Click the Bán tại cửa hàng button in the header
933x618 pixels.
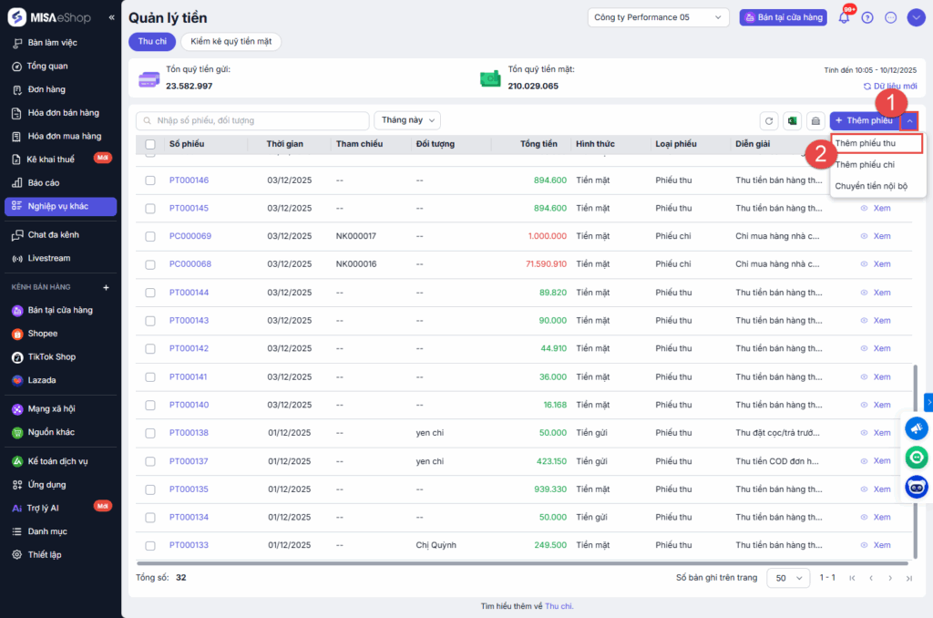(x=783, y=17)
